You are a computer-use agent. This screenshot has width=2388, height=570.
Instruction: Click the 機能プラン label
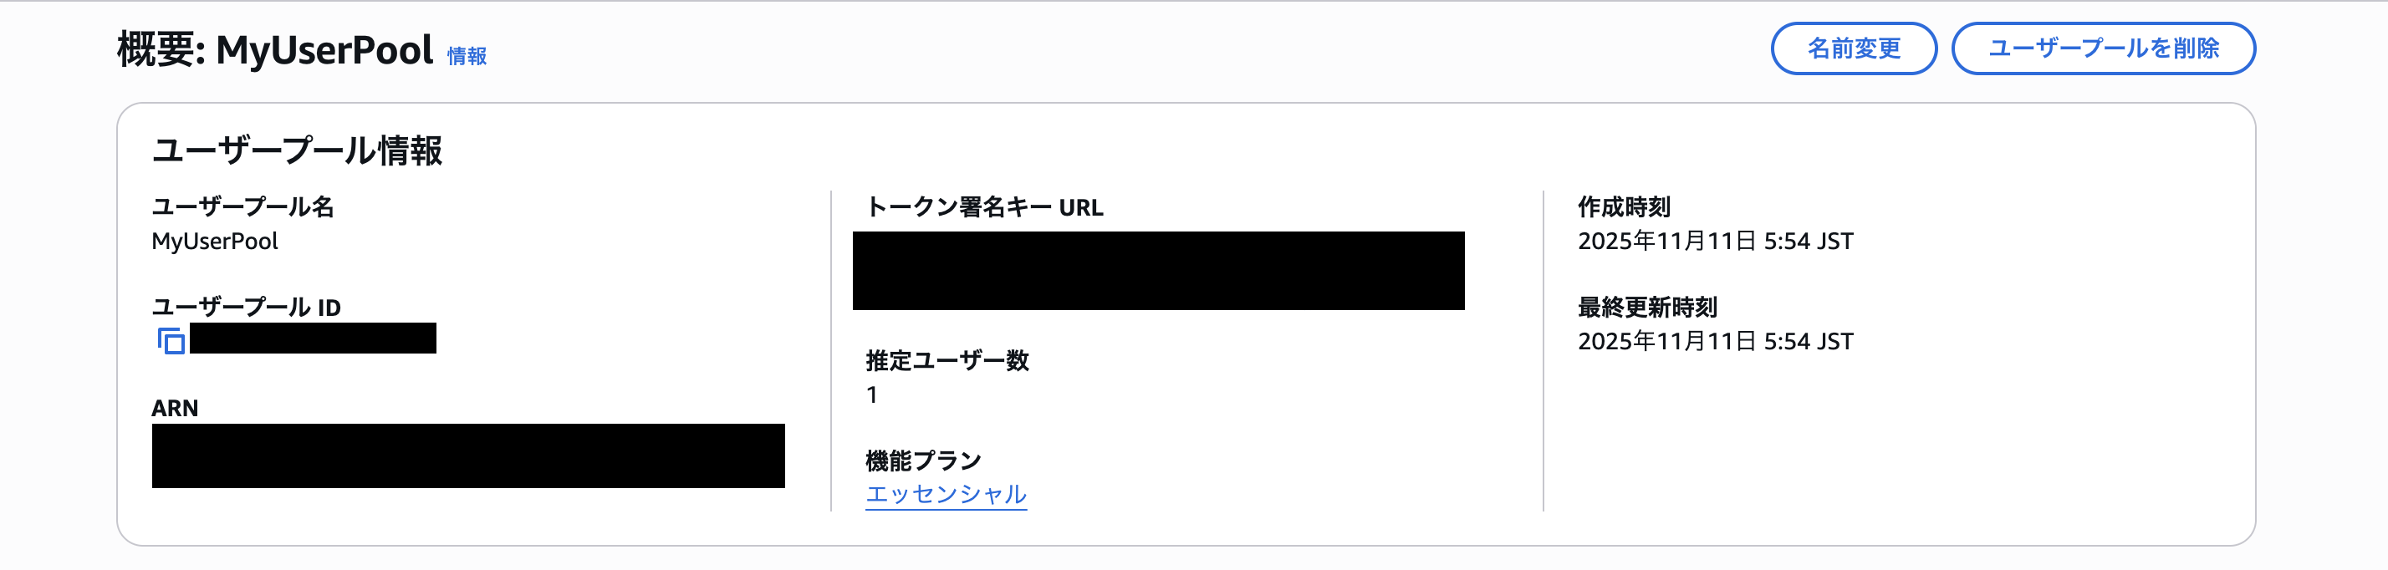click(922, 459)
